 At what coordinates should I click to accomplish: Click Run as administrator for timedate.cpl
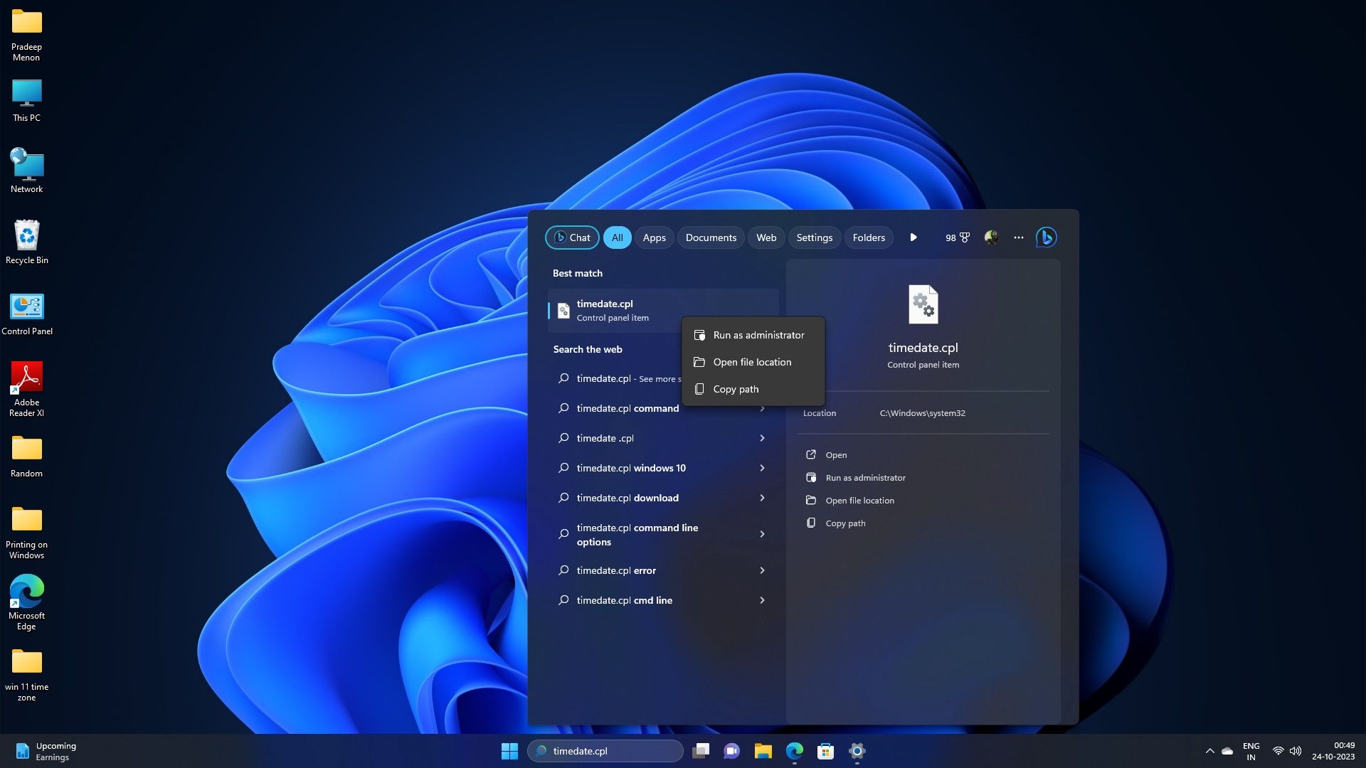tap(758, 335)
